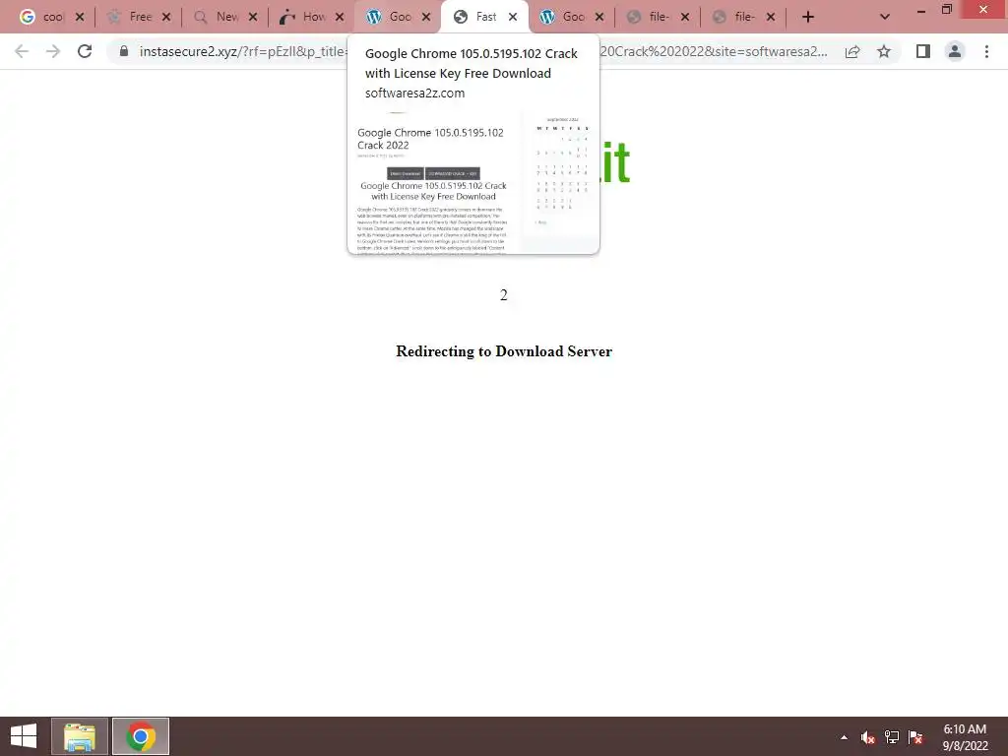Restore down the Chrome window
Viewport: 1008px width, 756px height.
(x=947, y=10)
